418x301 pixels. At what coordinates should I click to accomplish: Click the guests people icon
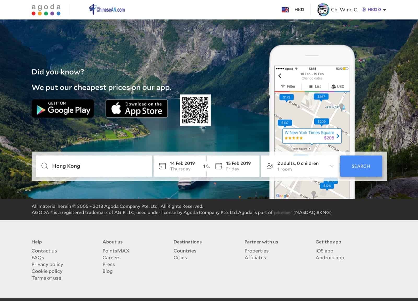pyautogui.click(x=270, y=166)
